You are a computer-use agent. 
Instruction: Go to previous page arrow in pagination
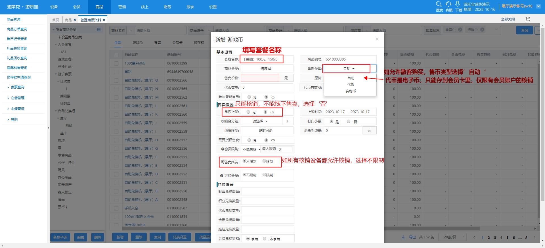coord(474,237)
